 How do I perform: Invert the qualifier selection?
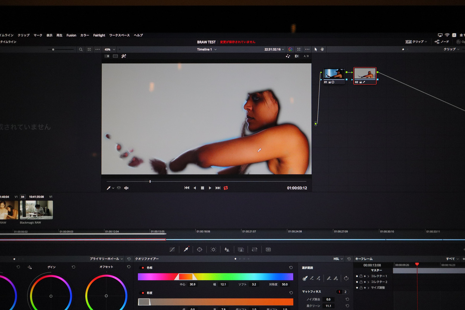pyautogui.click(x=346, y=278)
